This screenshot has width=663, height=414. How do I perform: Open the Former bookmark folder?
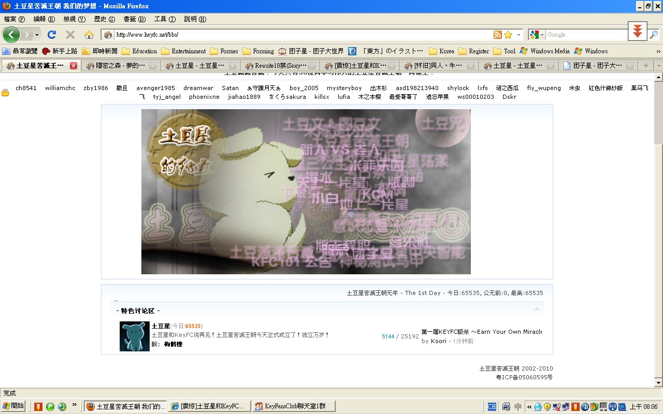tap(224, 51)
